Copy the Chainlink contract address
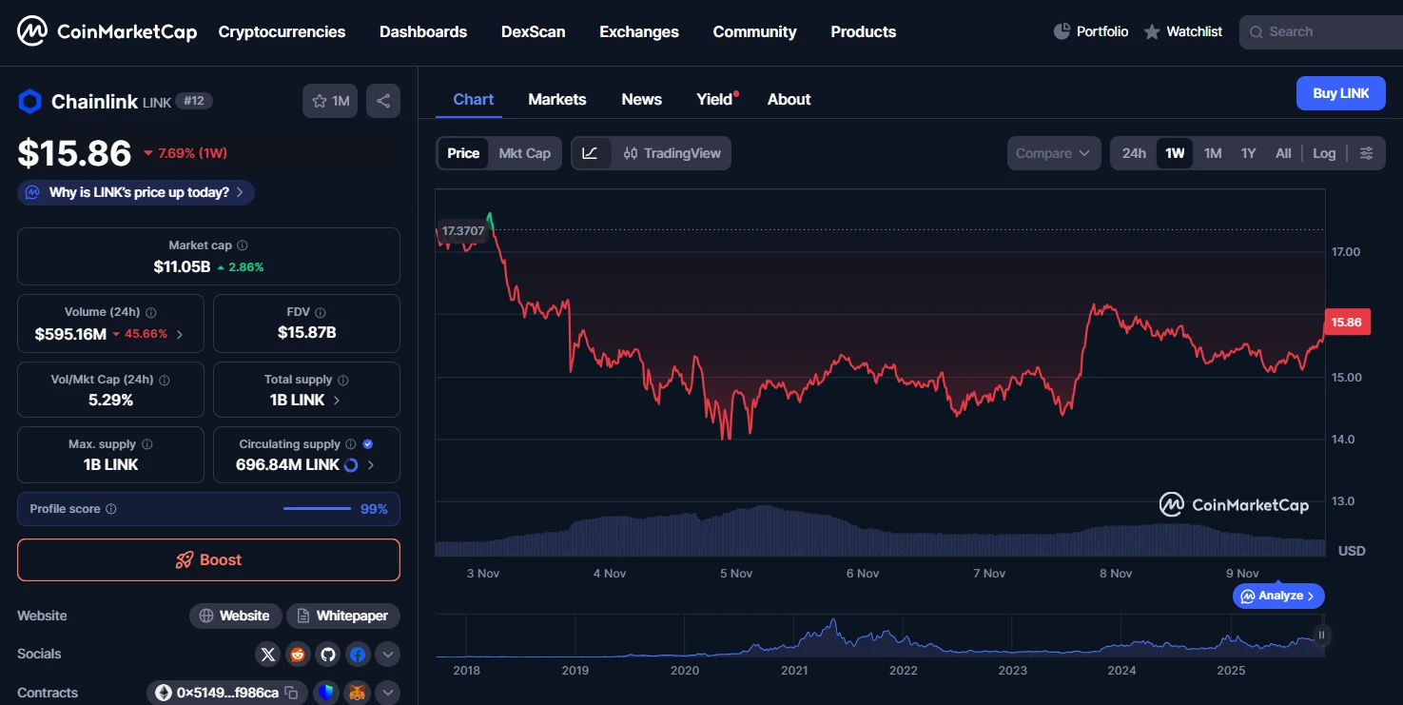1403x705 pixels. (x=291, y=693)
